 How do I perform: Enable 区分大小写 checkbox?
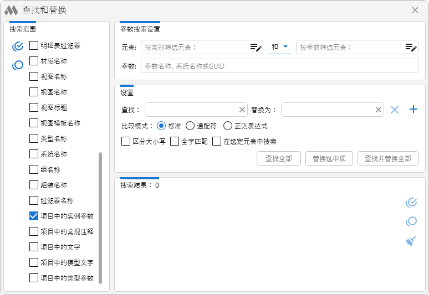[126, 141]
